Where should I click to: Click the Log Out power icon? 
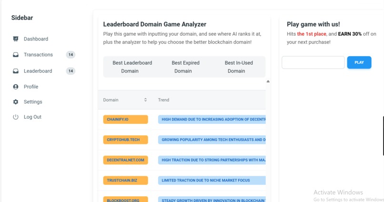tap(16, 117)
